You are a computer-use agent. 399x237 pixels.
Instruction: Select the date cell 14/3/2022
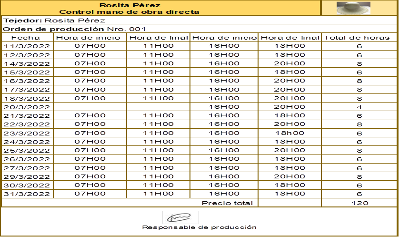28,63
